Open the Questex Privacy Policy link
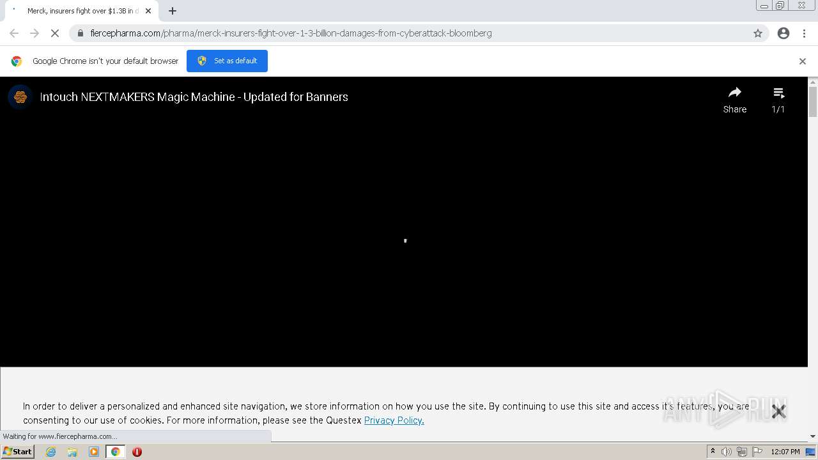The image size is (818, 460). 394,420
